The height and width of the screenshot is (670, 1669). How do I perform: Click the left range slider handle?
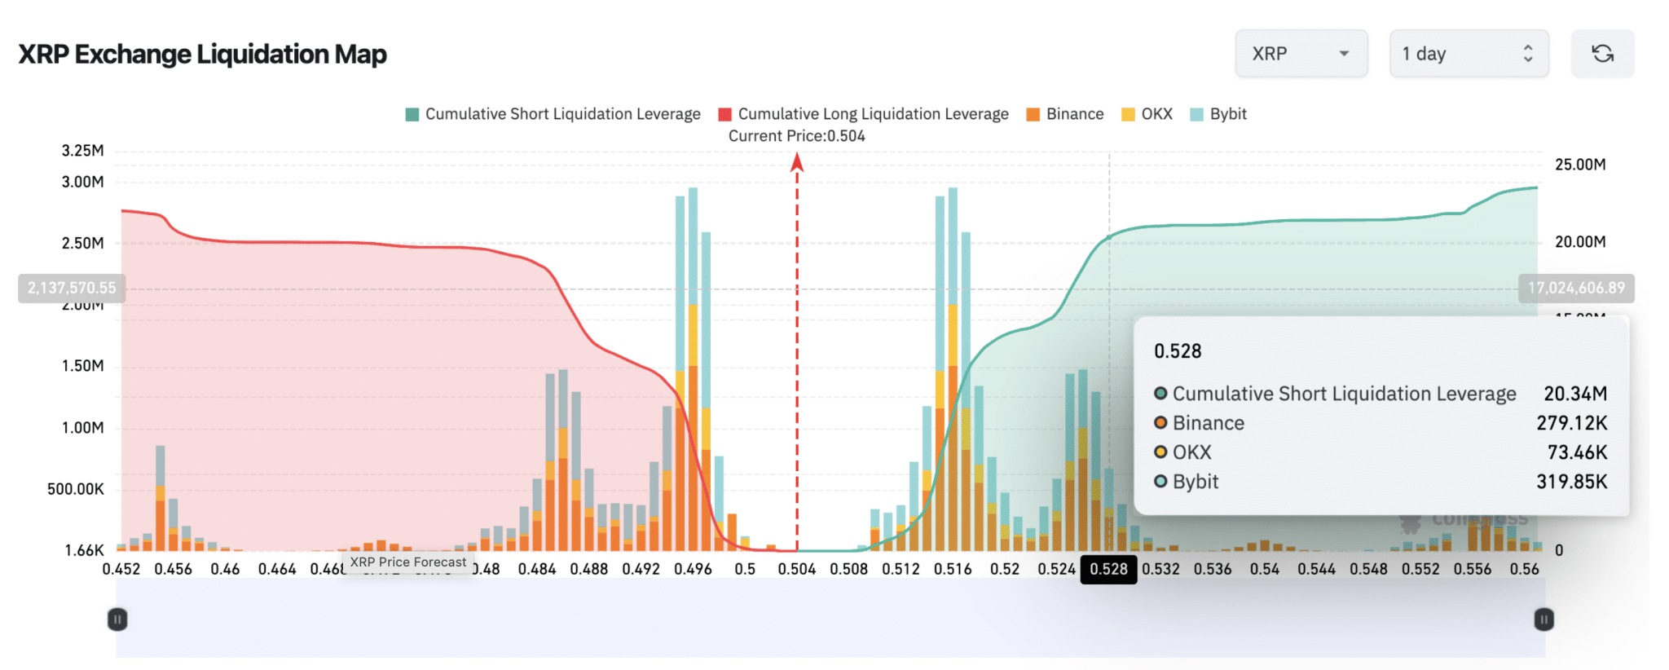point(117,619)
